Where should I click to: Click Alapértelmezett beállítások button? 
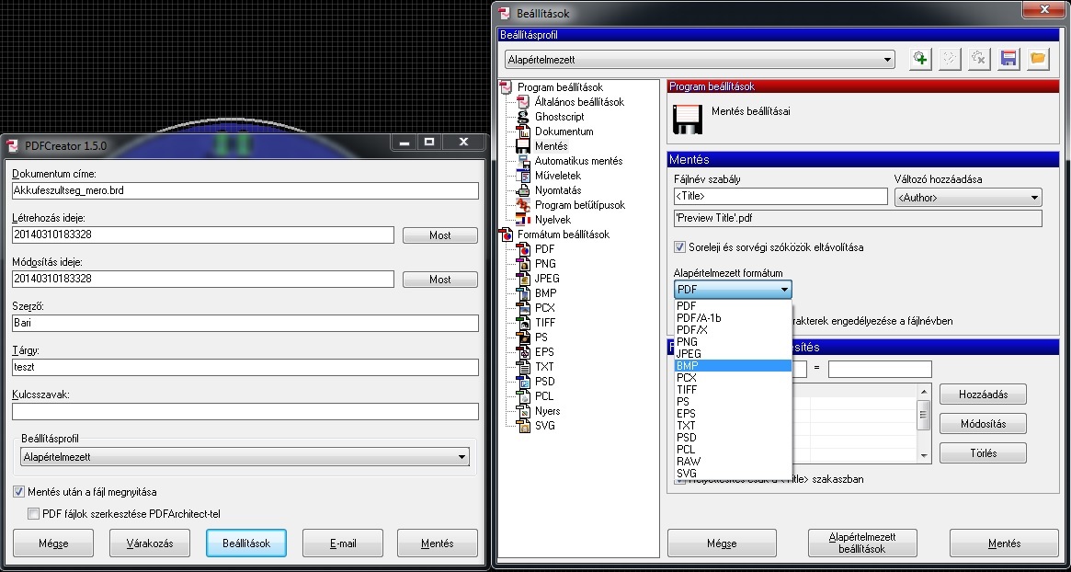(862, 543)
